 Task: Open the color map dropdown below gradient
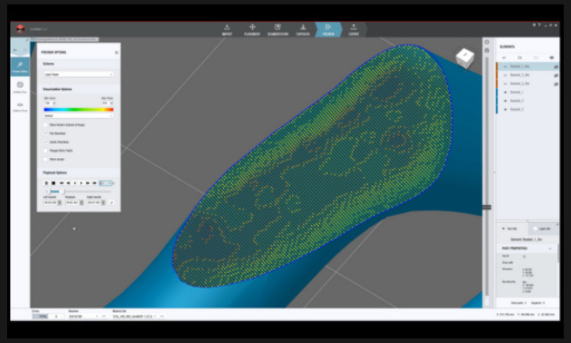pos(78,115)
